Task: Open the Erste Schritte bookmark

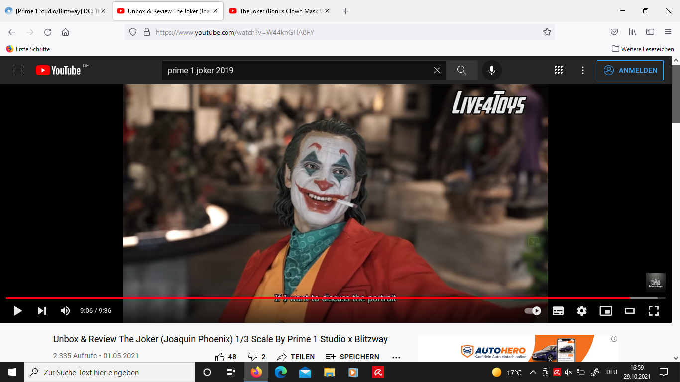Action: tap(28, 49)
